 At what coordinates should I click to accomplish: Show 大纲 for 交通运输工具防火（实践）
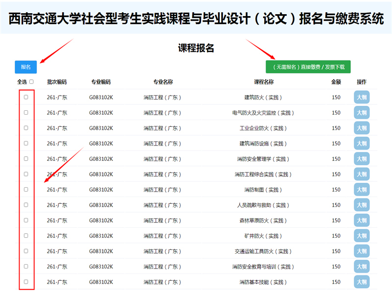[362, 251]
